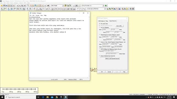Run the favorite with green play button
The image size is (177, 99).
tap(106, 5)
